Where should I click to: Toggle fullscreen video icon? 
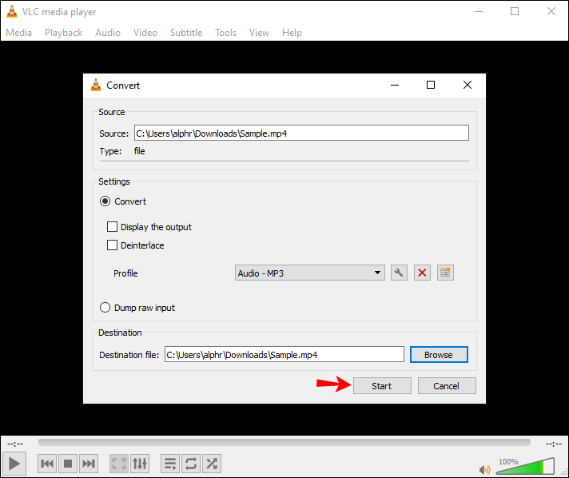click(119, 464)
